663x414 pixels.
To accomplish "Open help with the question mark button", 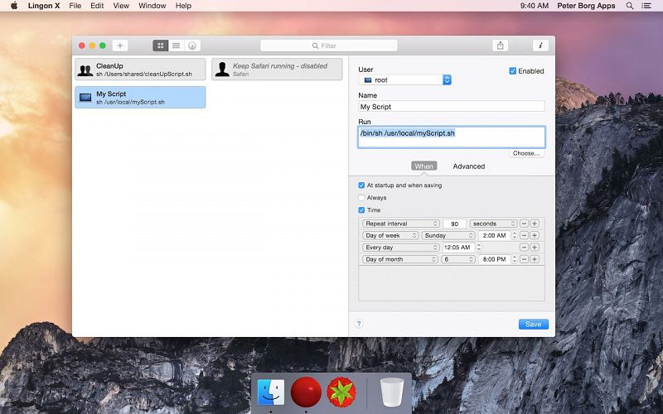I will tap(359, 324).
